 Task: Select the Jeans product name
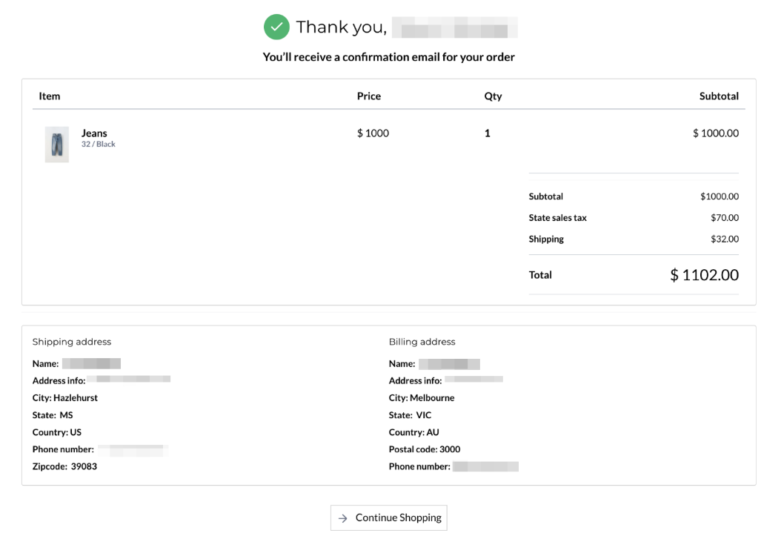pos(94,133)
